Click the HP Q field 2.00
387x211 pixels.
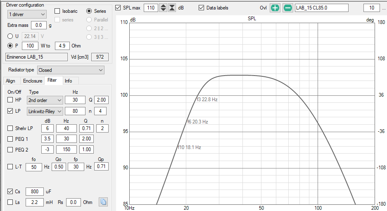[x=101, y=100]
